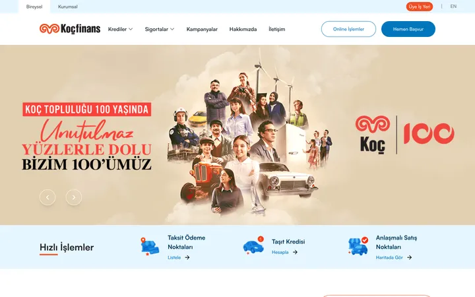Click the Haritada Gör link

(389, 257)
